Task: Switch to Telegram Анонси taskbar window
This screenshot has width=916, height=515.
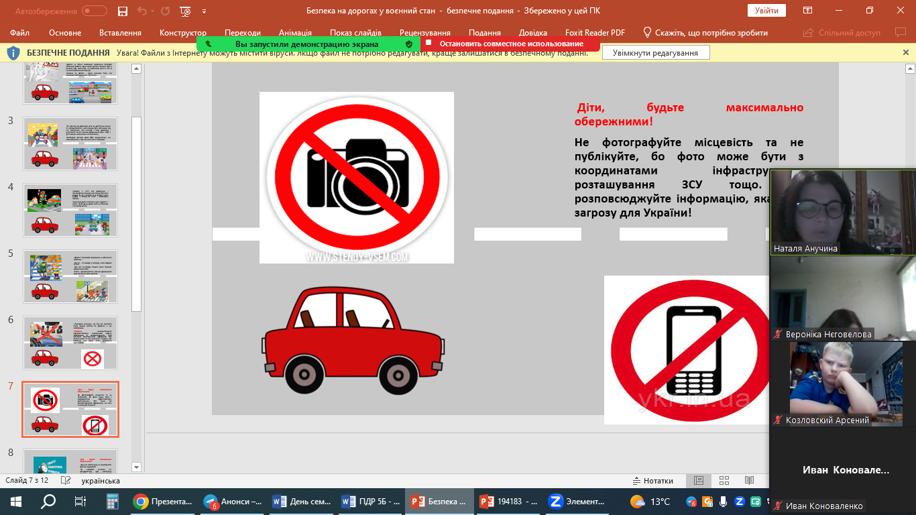Action: tap(232, 502)
